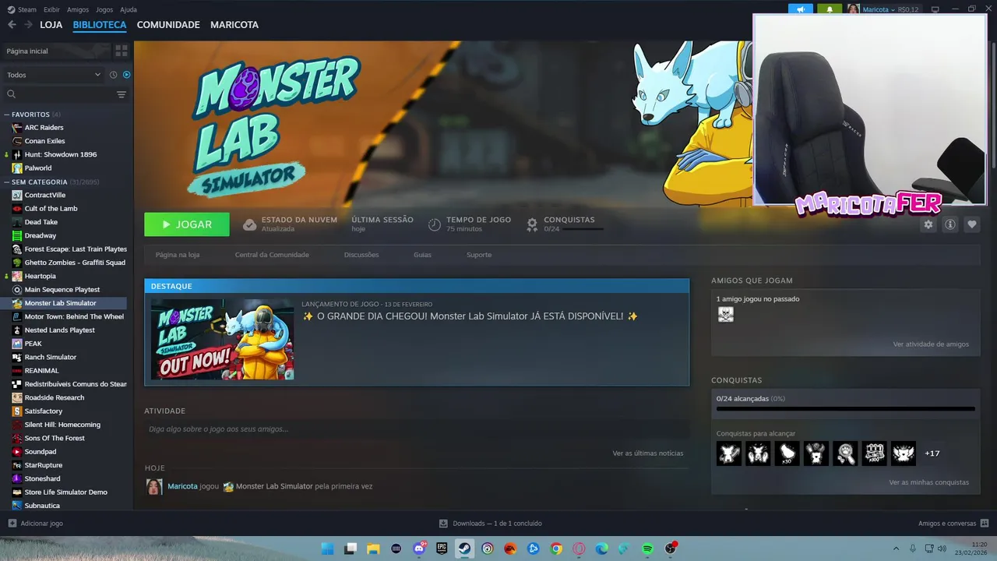Image resolution: width=997 pixels, height=561 pixels.
Task: Open Central da Comunidade link
Action: (272, 255)
